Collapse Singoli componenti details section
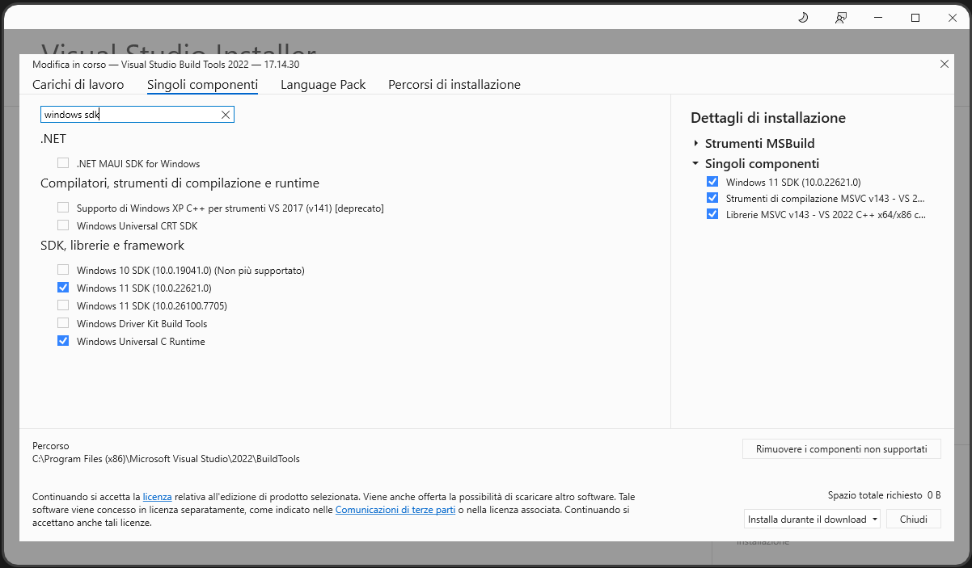 pyautogui.click(x=696, y=163)
